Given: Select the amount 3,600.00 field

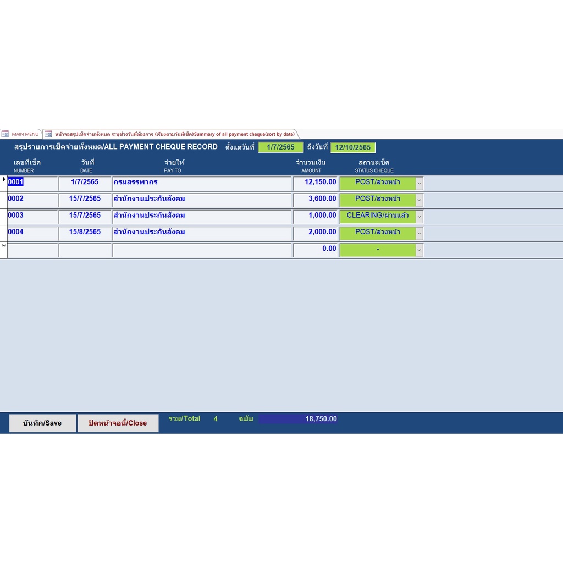Looking at the screenshot, I should (x=315, y=199).
